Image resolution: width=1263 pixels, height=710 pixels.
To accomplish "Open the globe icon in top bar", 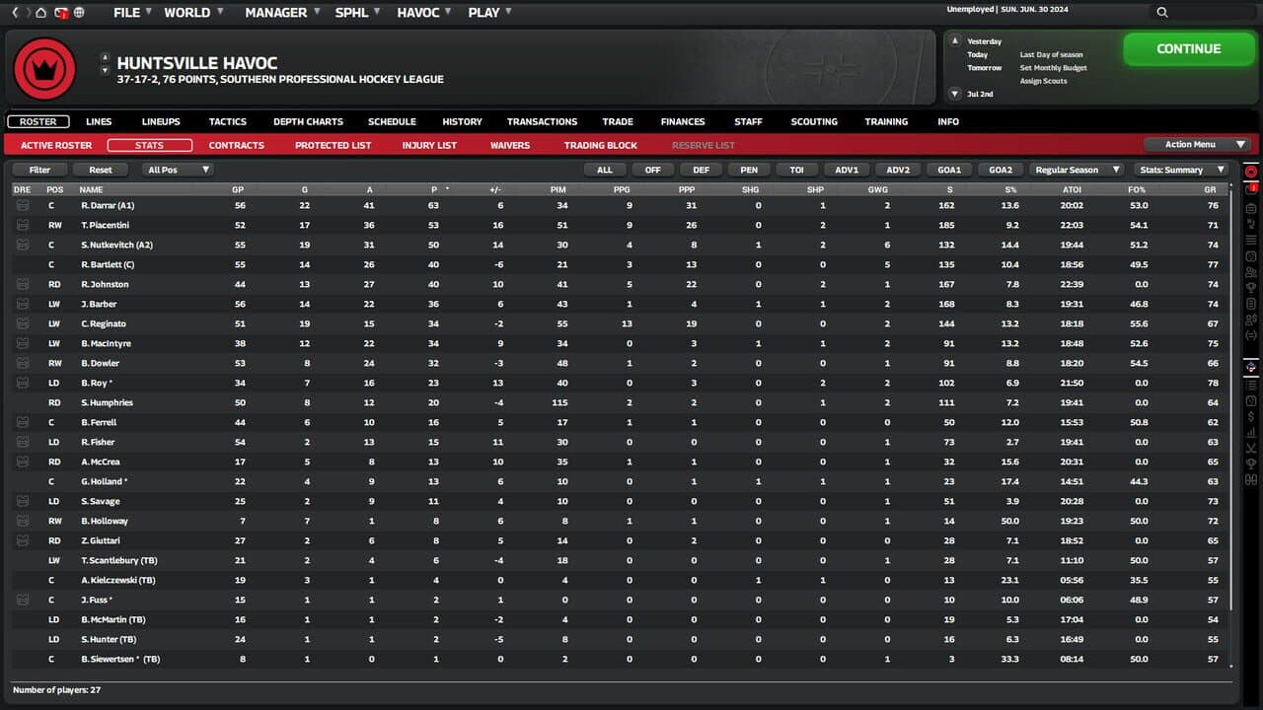I will point(79,13).
